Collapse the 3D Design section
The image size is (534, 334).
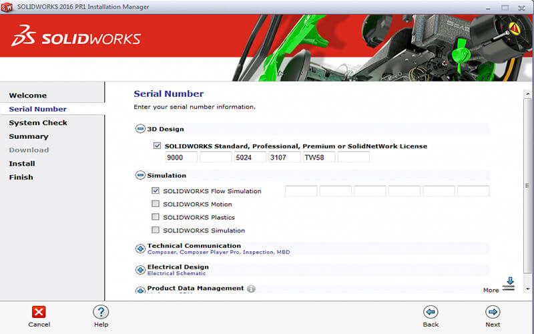(x=140, y=129)
